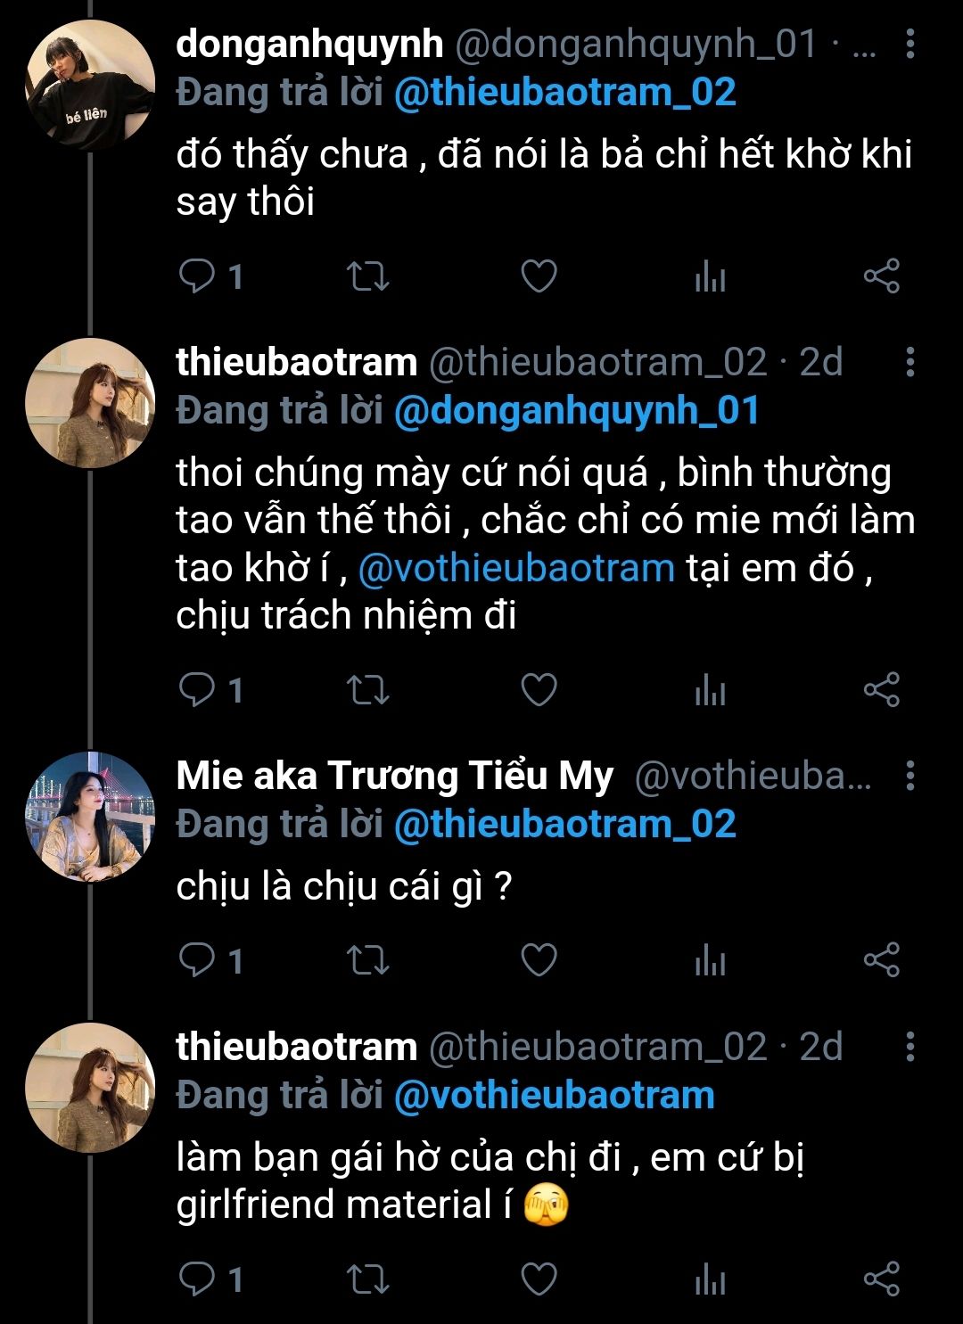Share donganhquynh's tweet
This screenshot has height=1324, width=963.
(x=881, y=276)
